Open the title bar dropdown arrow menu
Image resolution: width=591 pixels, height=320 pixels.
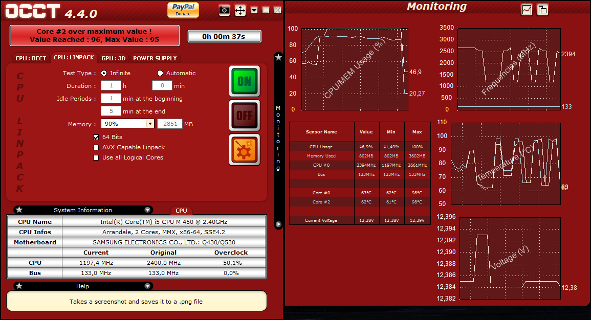[x=254, y=10]
